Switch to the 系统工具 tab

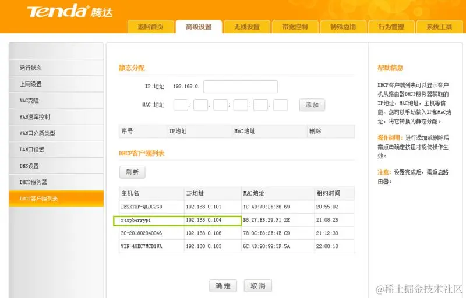pos(440,27)
